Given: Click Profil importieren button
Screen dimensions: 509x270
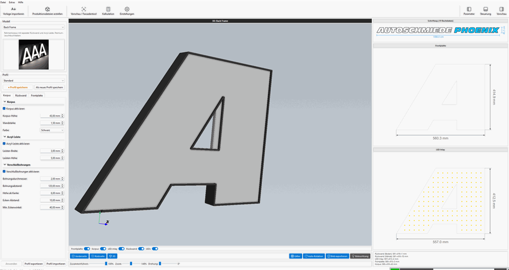Looking at the screenshot, I should coord(56,264).
